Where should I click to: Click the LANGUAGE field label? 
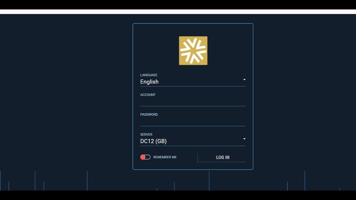pos(149,75)
